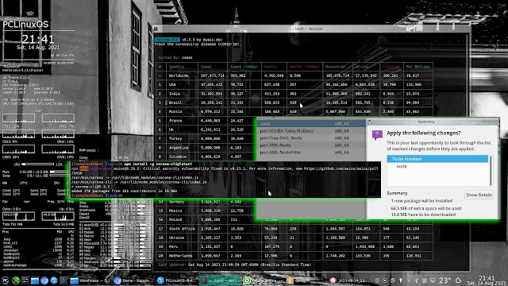Switch to the Synaptic package manager task
The image size is (508, 286).
306,280
